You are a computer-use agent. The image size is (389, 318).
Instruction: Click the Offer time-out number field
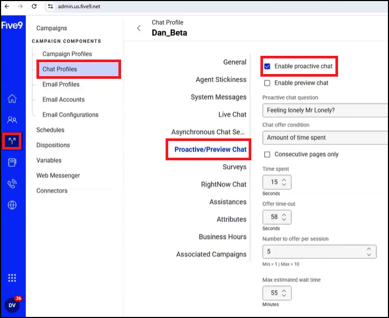[x=277, y=217]
